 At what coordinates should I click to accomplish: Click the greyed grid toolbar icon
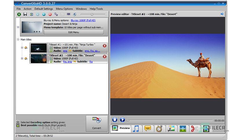(x=62, y=14)
